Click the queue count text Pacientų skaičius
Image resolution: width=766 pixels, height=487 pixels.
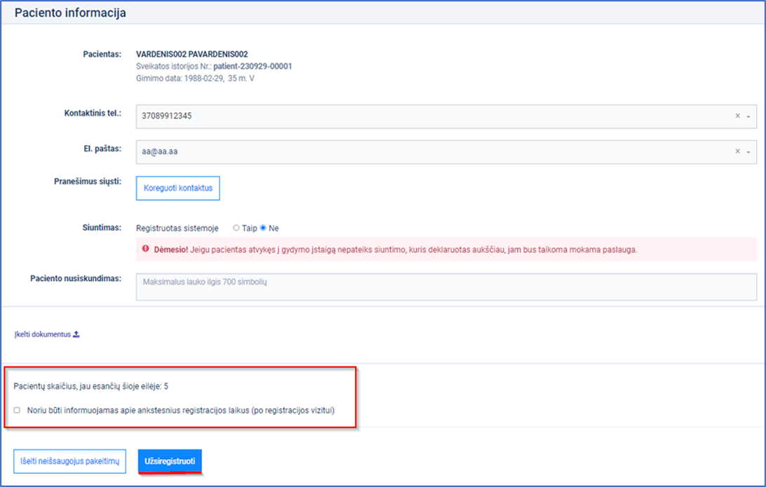click(x=91, y=386)
